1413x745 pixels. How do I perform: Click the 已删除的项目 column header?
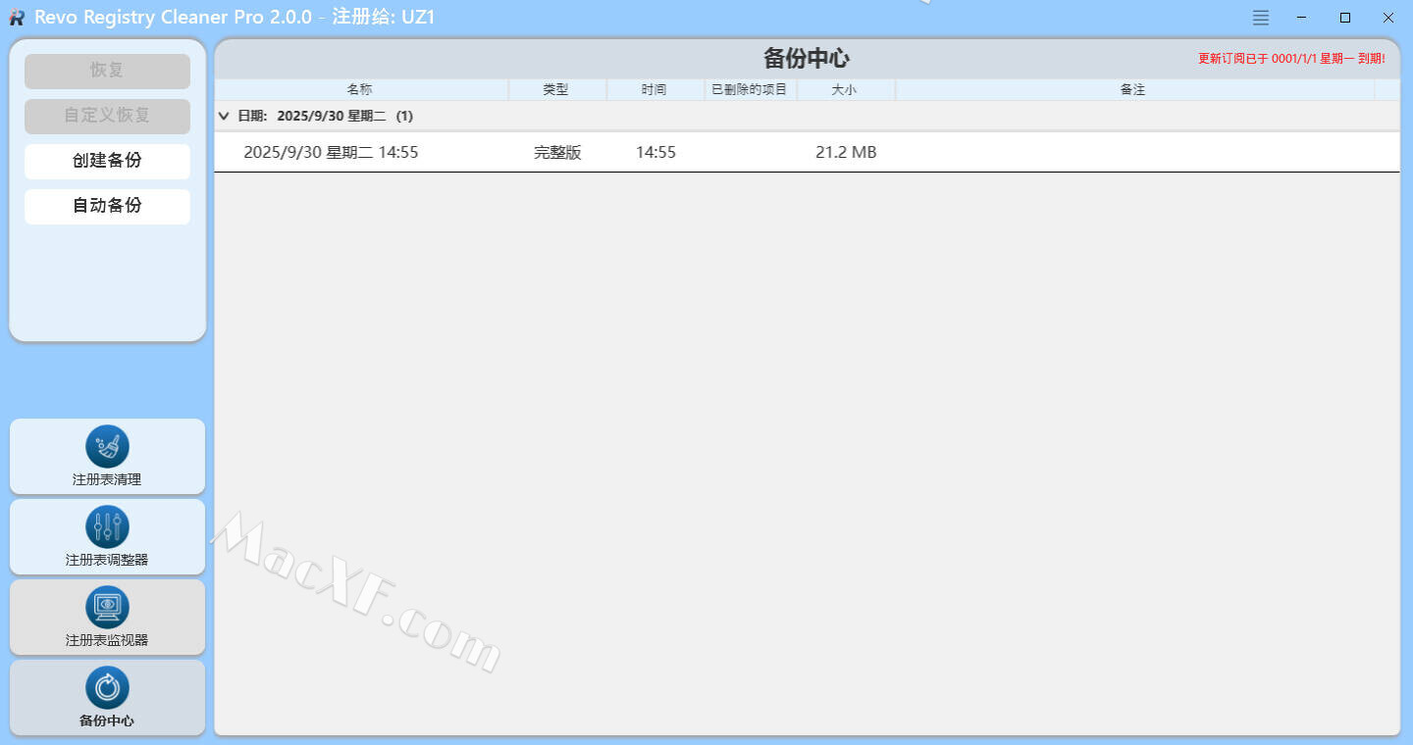click(x=750, y=89)
